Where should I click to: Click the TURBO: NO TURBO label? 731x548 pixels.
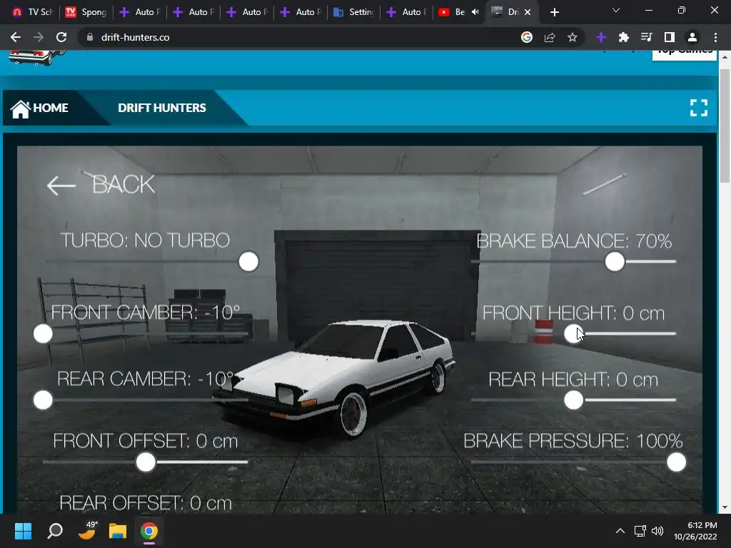pyautogui.click(x=145, y=240)
